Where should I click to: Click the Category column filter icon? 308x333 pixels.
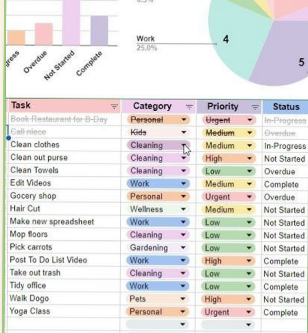click(189, 107)
